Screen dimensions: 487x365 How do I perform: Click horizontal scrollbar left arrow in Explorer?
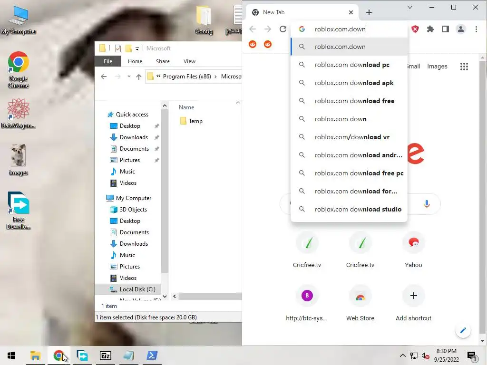coord(175,297)
